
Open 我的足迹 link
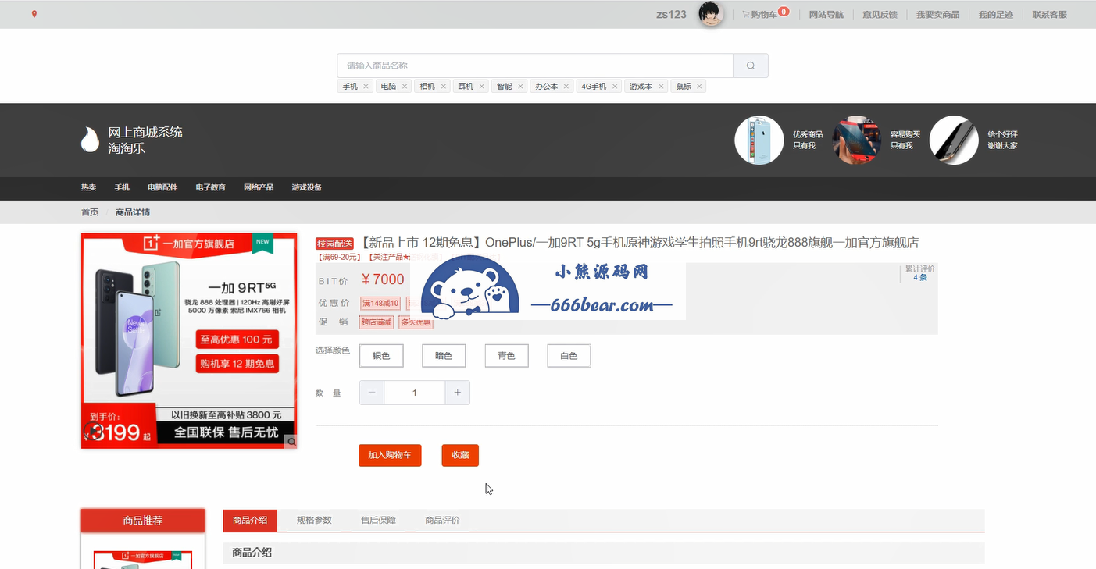point(996,15)
